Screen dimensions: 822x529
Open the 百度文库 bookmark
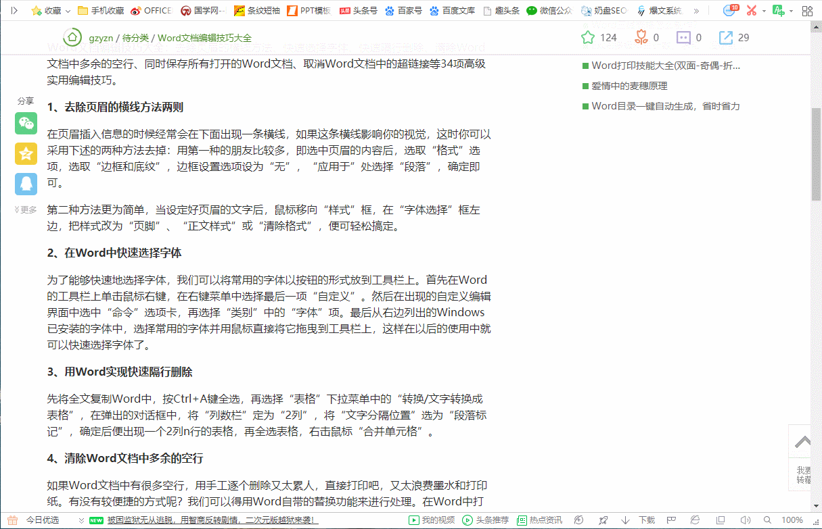452,11
